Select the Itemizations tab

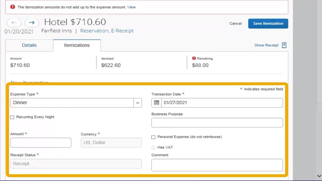pyautogui.click(x=77, y=45)
